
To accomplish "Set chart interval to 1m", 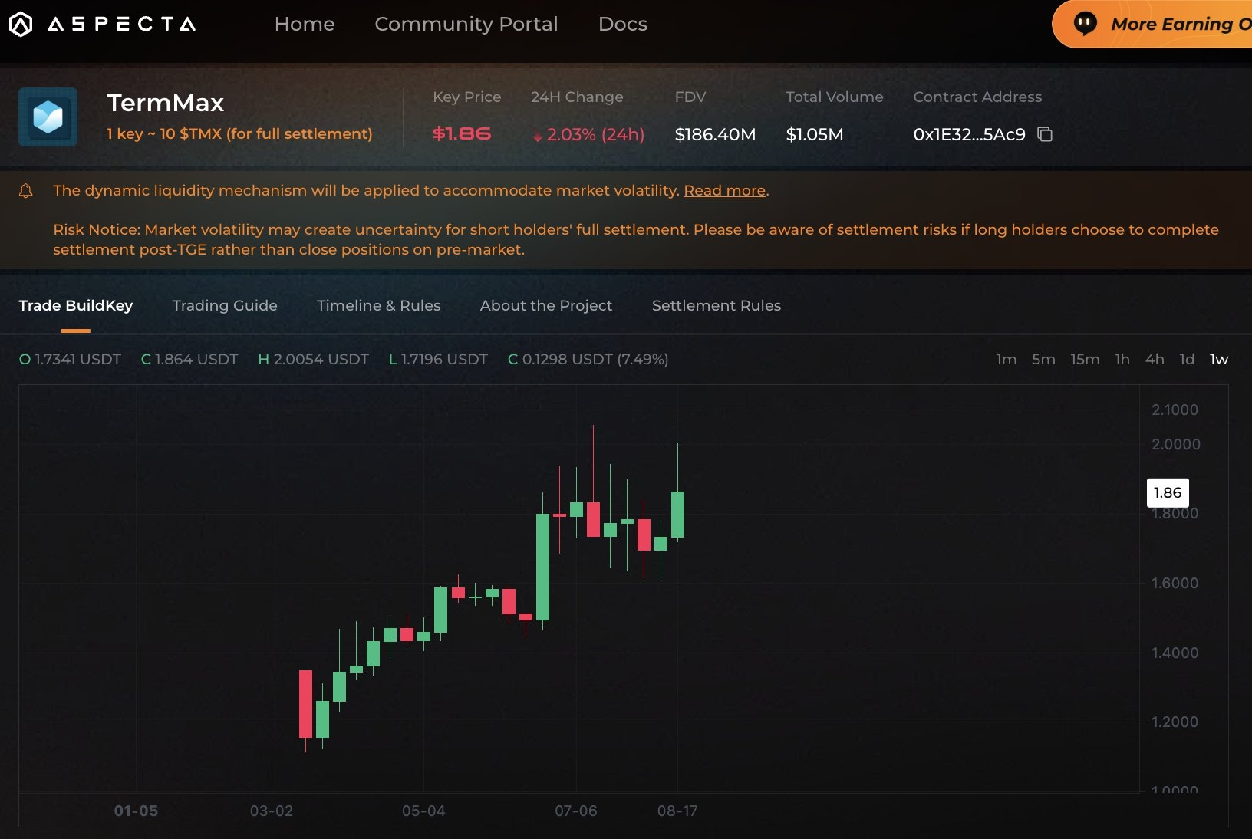I will click(1007, 359).
